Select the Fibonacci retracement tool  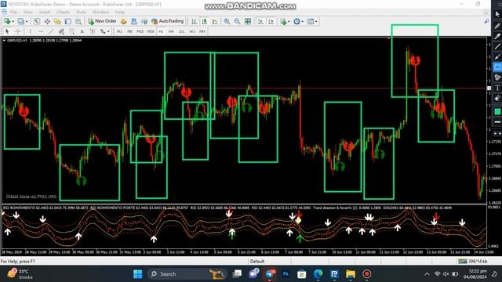pyautogui.click(x=71, y=31)
